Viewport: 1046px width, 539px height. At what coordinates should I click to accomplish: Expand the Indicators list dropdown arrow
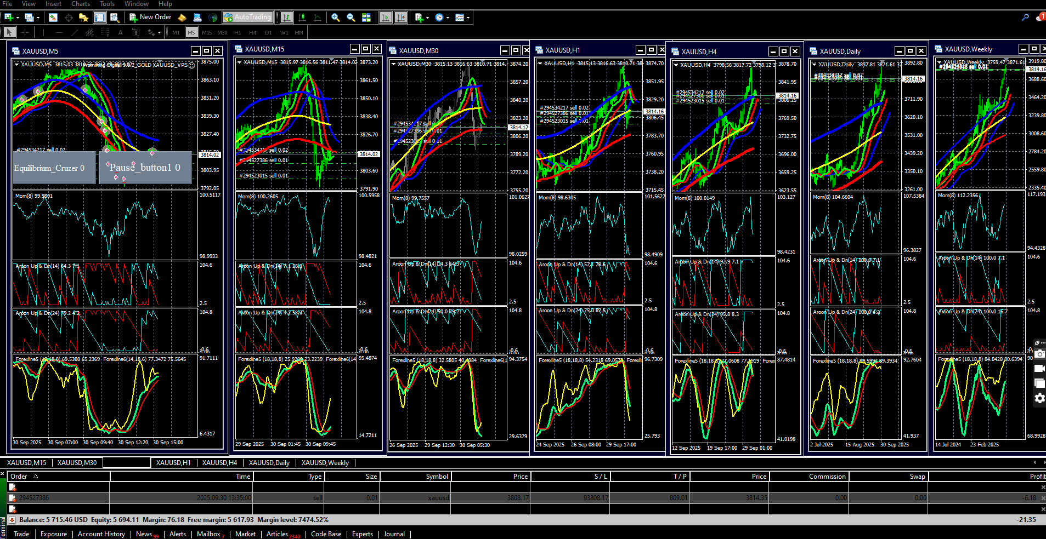tap(427, 18)
